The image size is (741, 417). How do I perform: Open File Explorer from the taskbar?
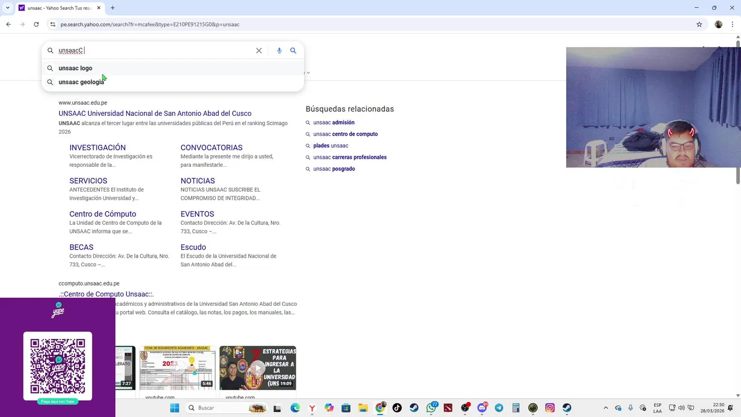tap(363, 408)
